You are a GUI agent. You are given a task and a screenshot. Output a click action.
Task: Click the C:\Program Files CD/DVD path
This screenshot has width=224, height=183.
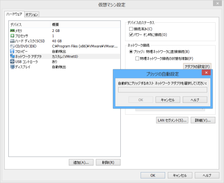[85, 46]
